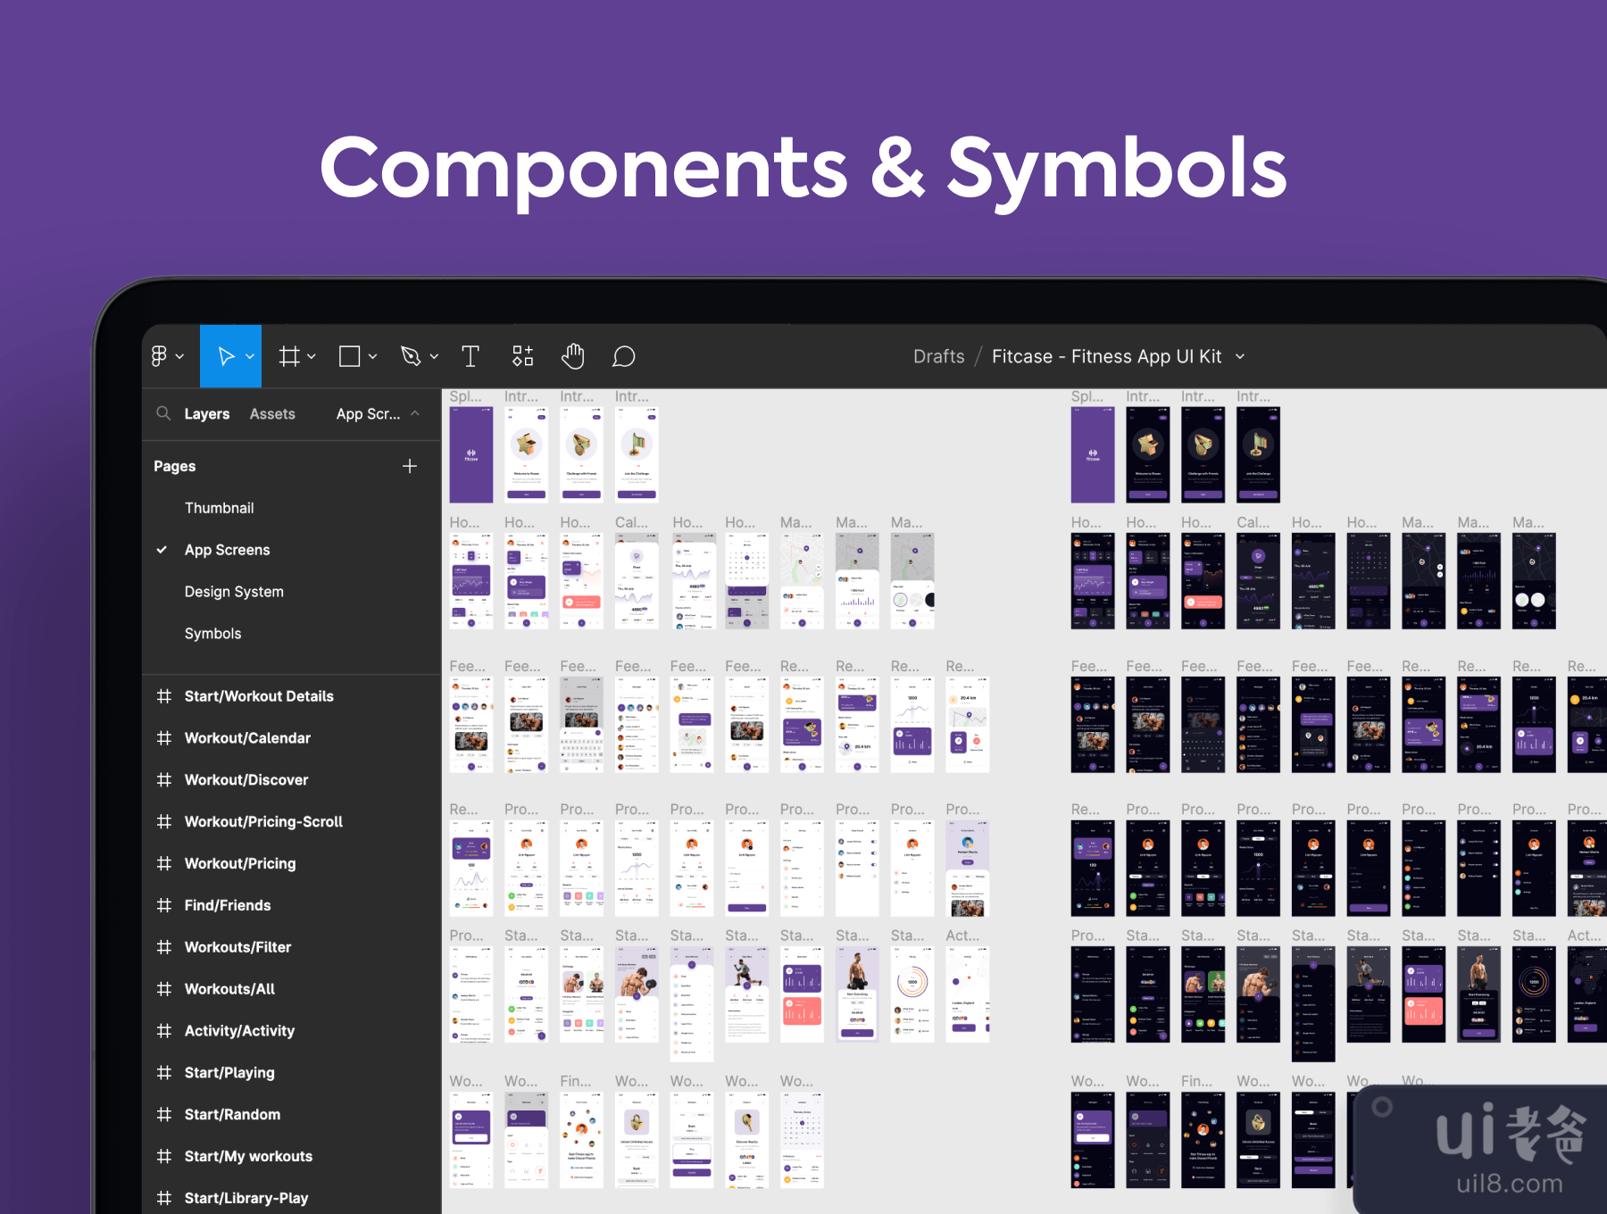Screen dimensions: 1607x1214
Task: Open the Symbols page
Action: 212,634
